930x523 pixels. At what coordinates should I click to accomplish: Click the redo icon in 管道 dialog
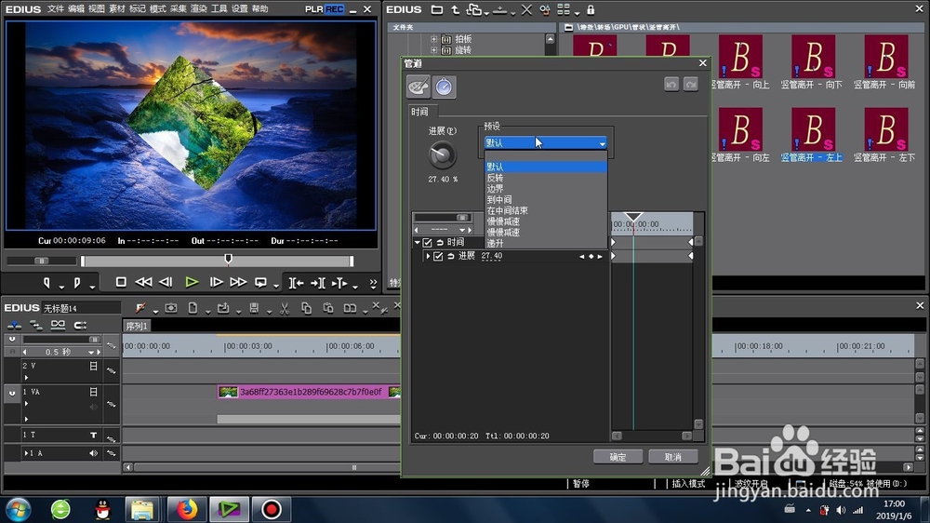click(690, 85)
